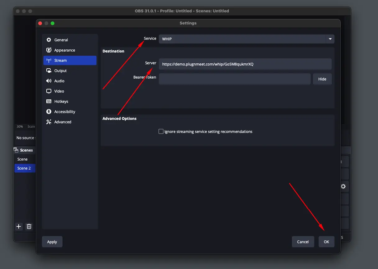Click the Hide bearer token button
This screenshot has width=378, height=269.
[322, 79]
